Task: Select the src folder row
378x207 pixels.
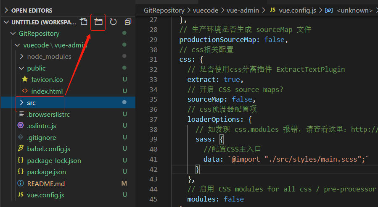Action: point(68,102)
